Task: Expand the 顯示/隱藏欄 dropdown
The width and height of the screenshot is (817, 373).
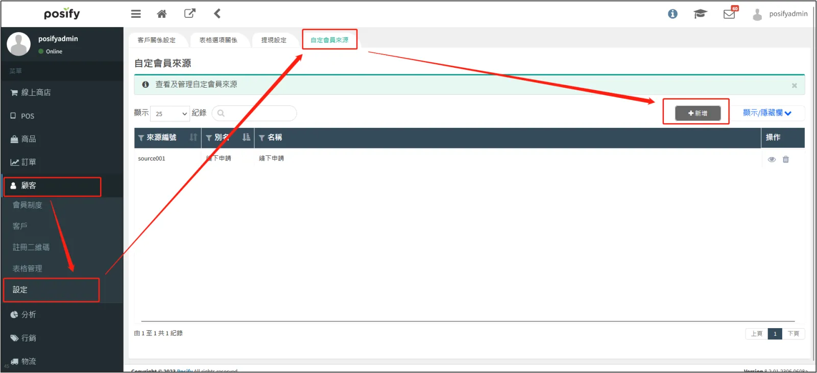Action: coord(767,113)
